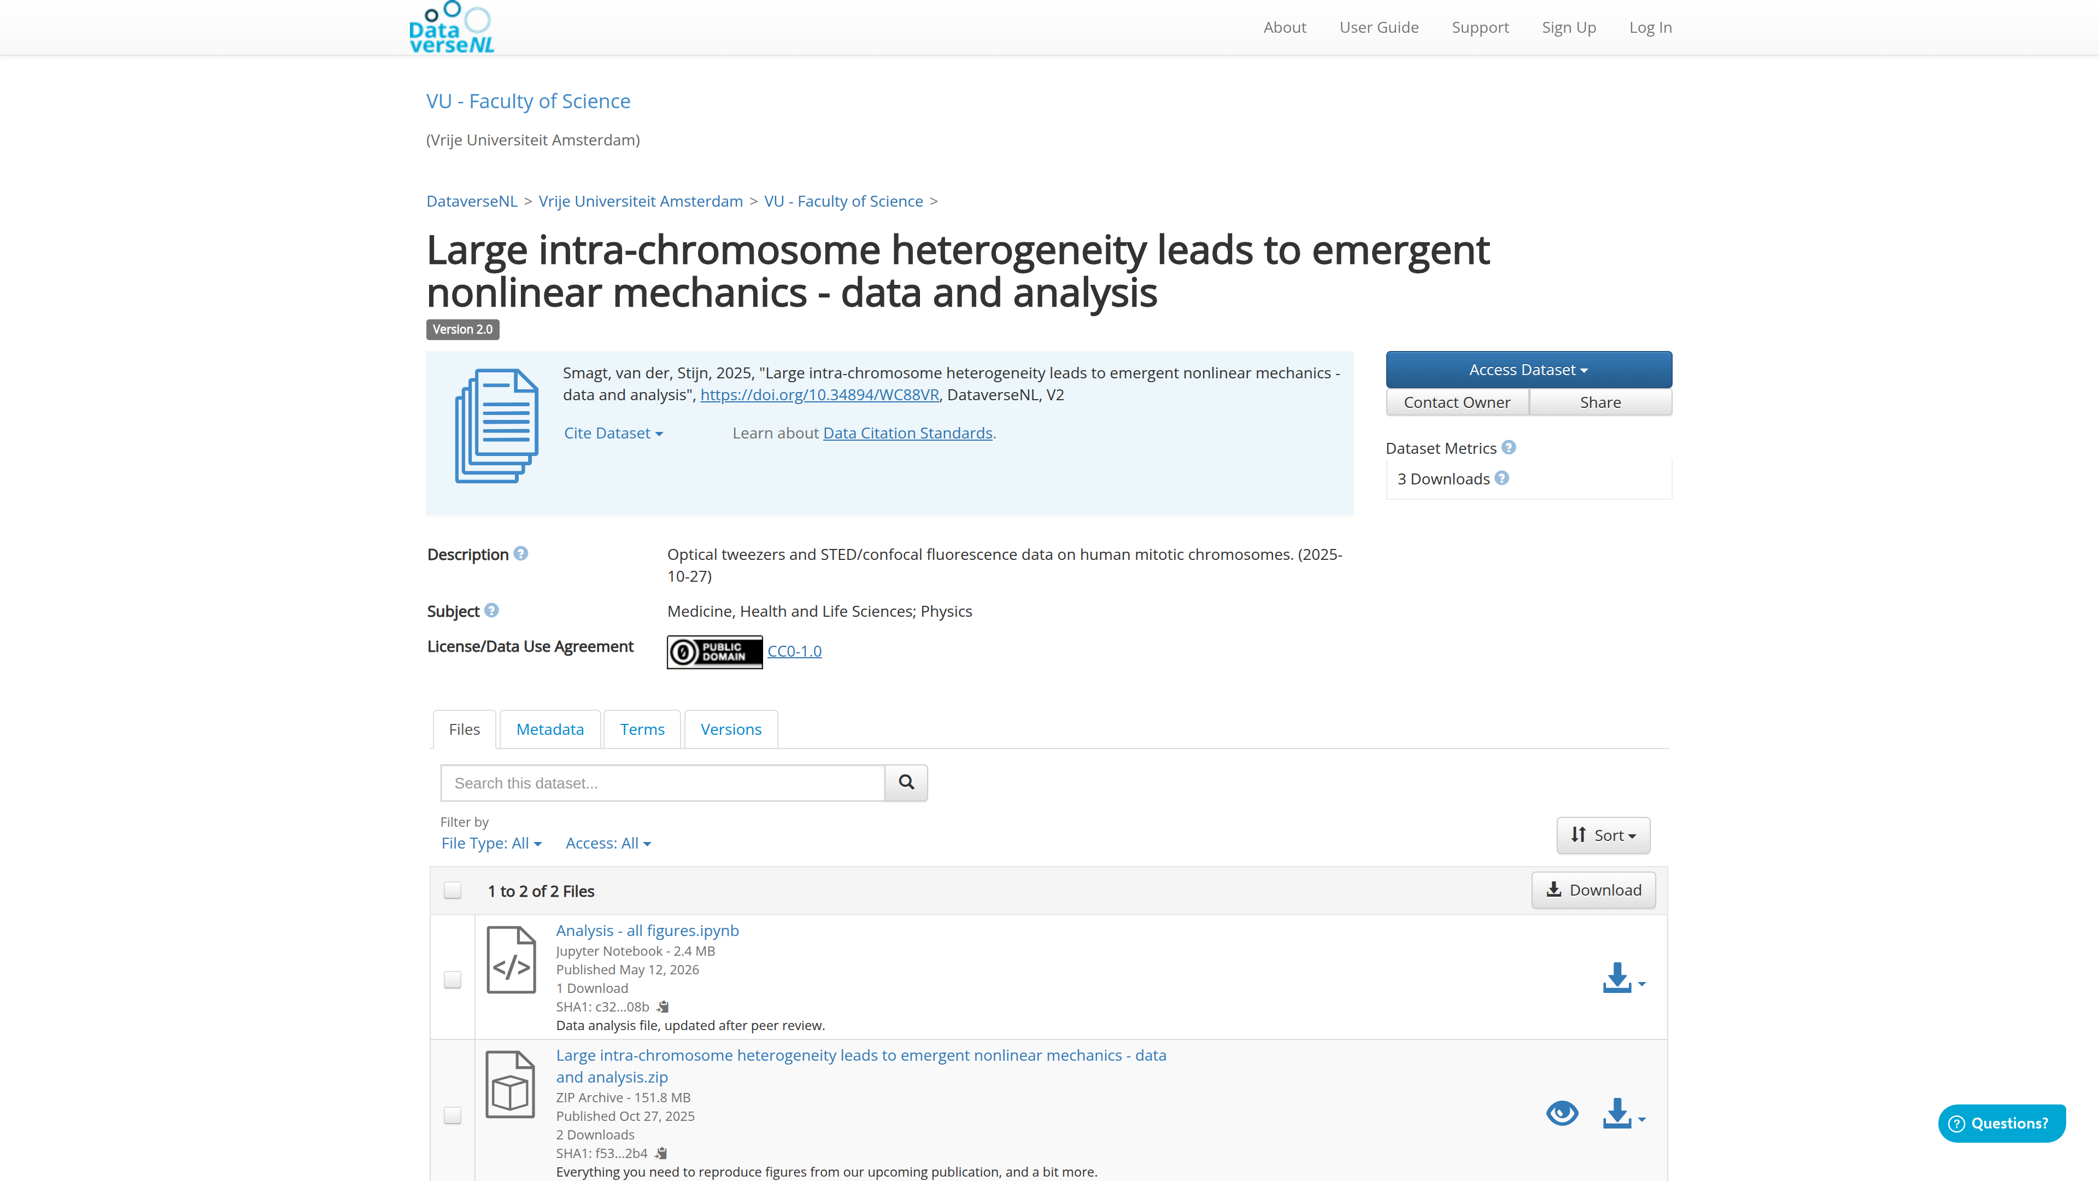Click the Public Domain license badge
Screen dimensions: 2099x1181
(x=714, y=652)
